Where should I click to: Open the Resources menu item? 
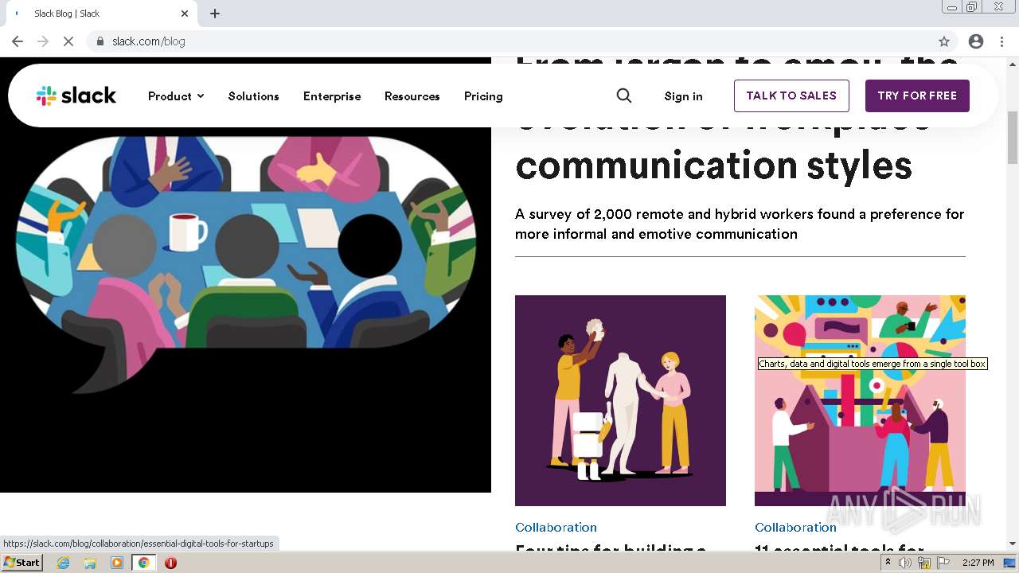click(x=412, y=96)
